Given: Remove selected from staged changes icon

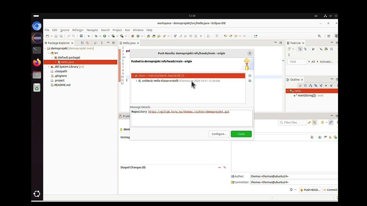Looking at the screenshot, I should [x=220, y=167].
